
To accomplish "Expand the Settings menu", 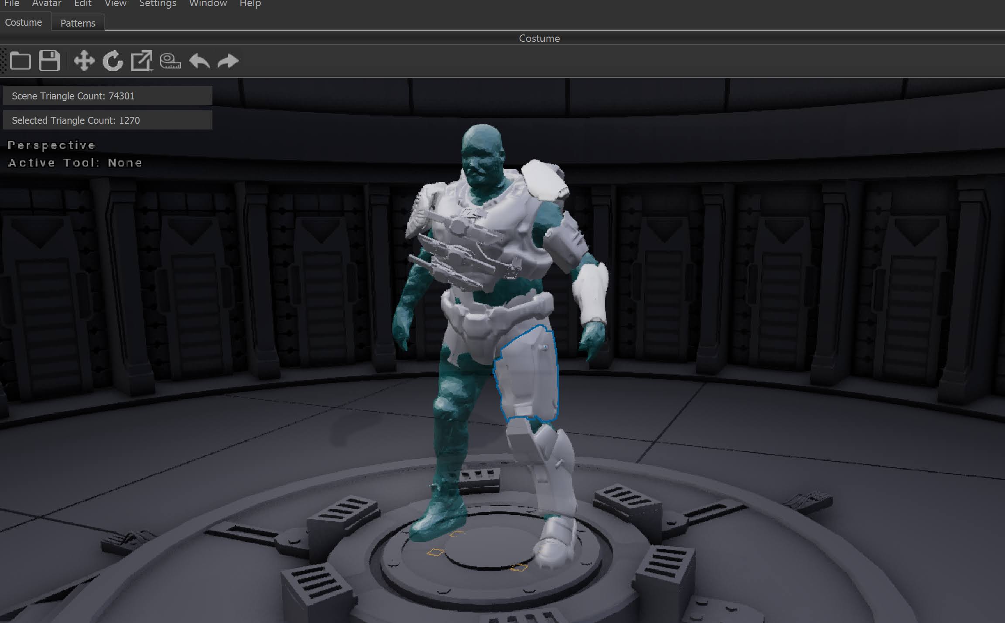I will pyautogui.click(x=157, y=4).
